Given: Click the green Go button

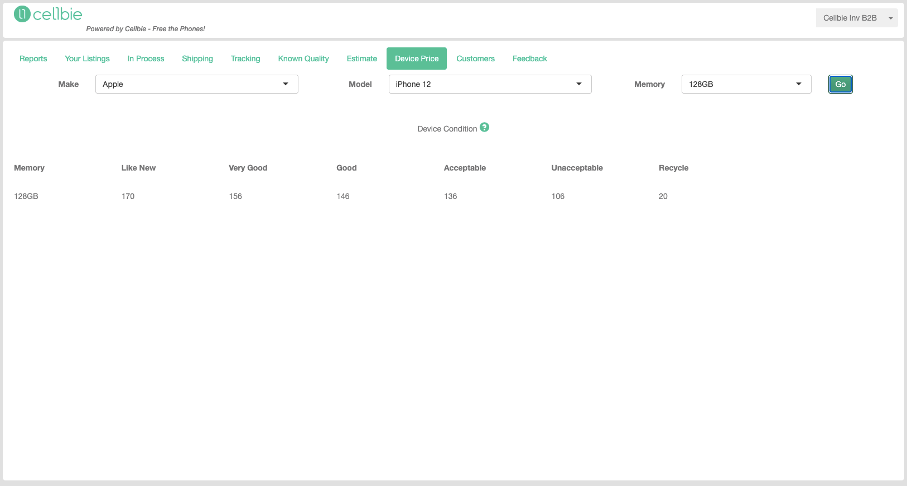Looking at the screenshot, I should (841, 84).
